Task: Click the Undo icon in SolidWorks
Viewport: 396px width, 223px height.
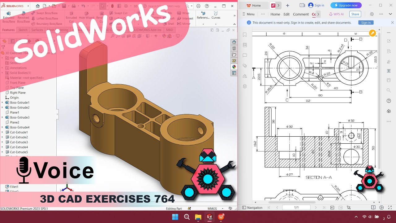Action: 83,6
